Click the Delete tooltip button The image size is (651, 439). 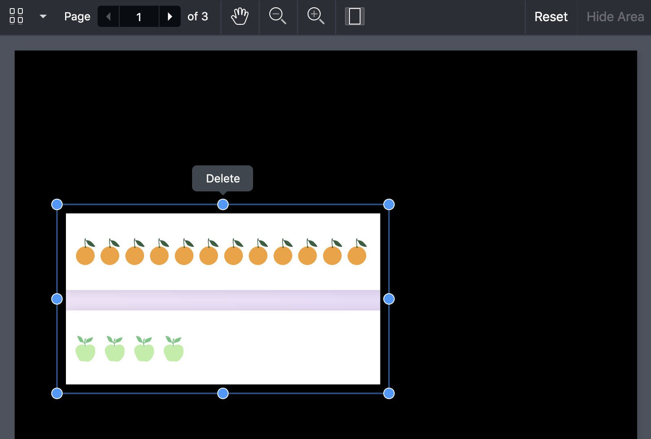223,178
